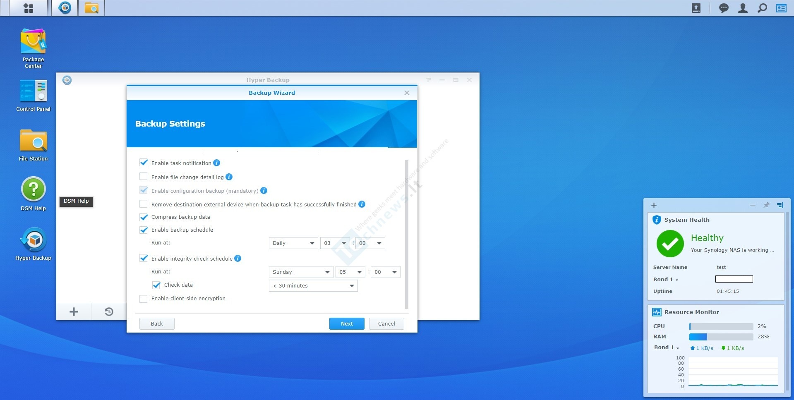794x400 pixels.
Task: Open backup schedule minute dropdown right of 03
Action: tap(370, 243)
